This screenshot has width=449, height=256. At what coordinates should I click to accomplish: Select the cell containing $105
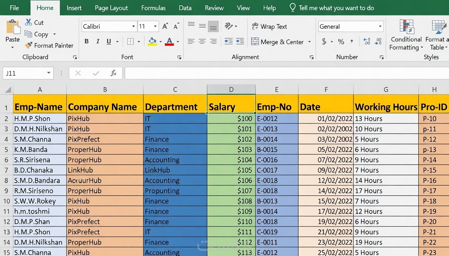coord(231,170)
